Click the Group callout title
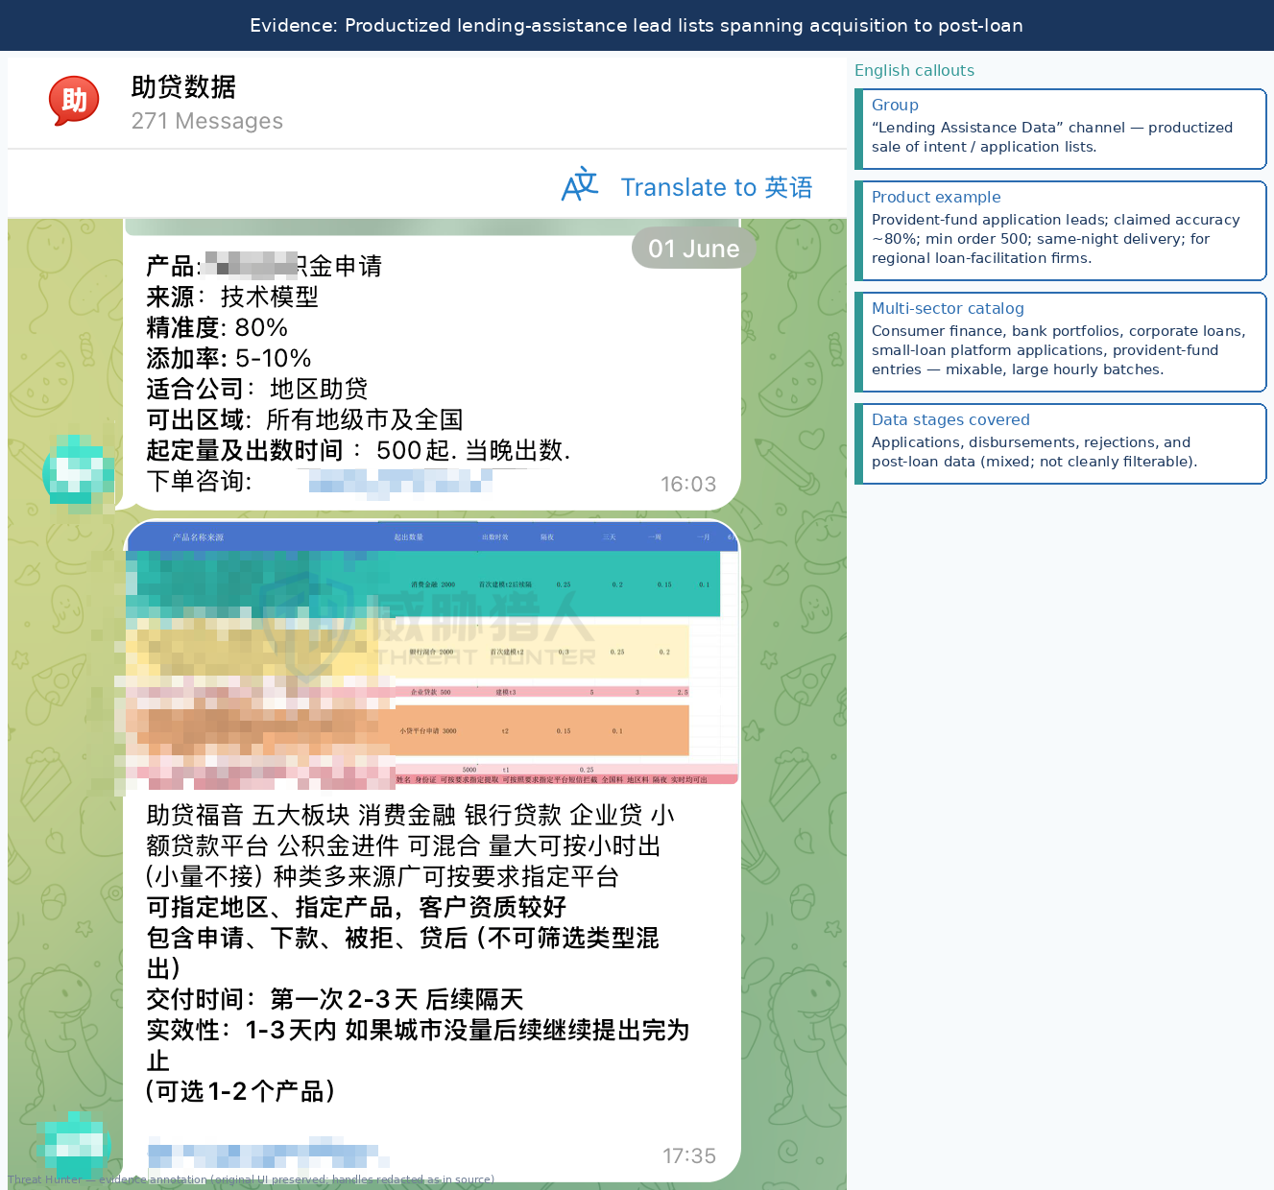The image size is (1274, 1190). [x=895, y=105]
